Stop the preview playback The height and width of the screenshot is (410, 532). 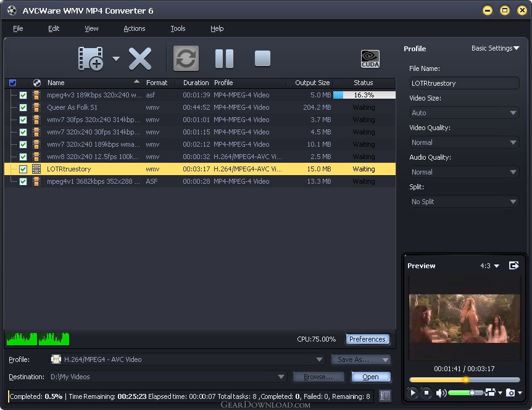[426, 393]
